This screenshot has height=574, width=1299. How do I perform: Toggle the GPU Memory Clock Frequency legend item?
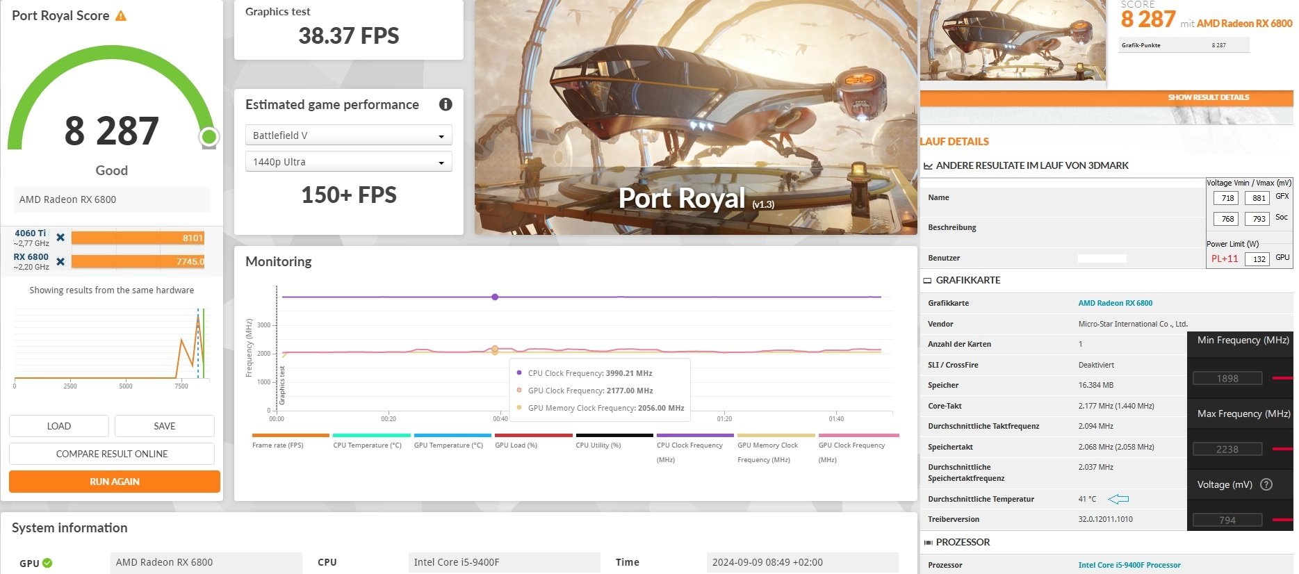[x=776, y=449]
